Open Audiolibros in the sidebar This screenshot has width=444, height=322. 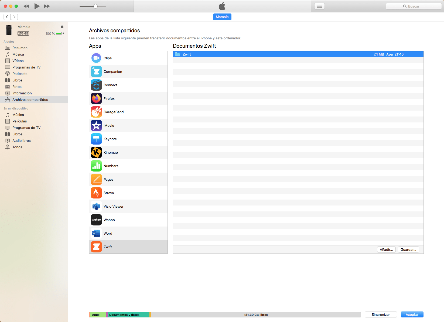click(x=34, y=141)
